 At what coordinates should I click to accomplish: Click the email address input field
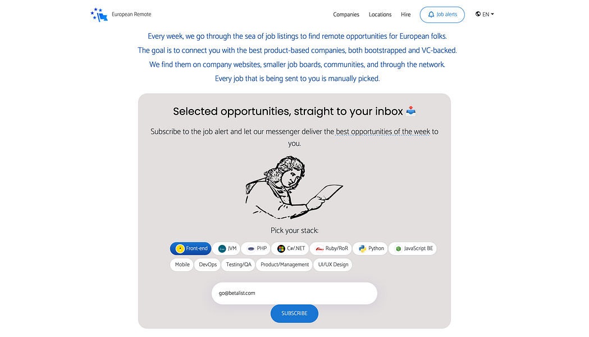coord(294,293)
